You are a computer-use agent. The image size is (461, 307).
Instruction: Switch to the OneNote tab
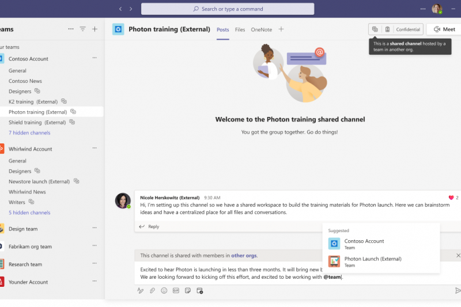[262, 30]
